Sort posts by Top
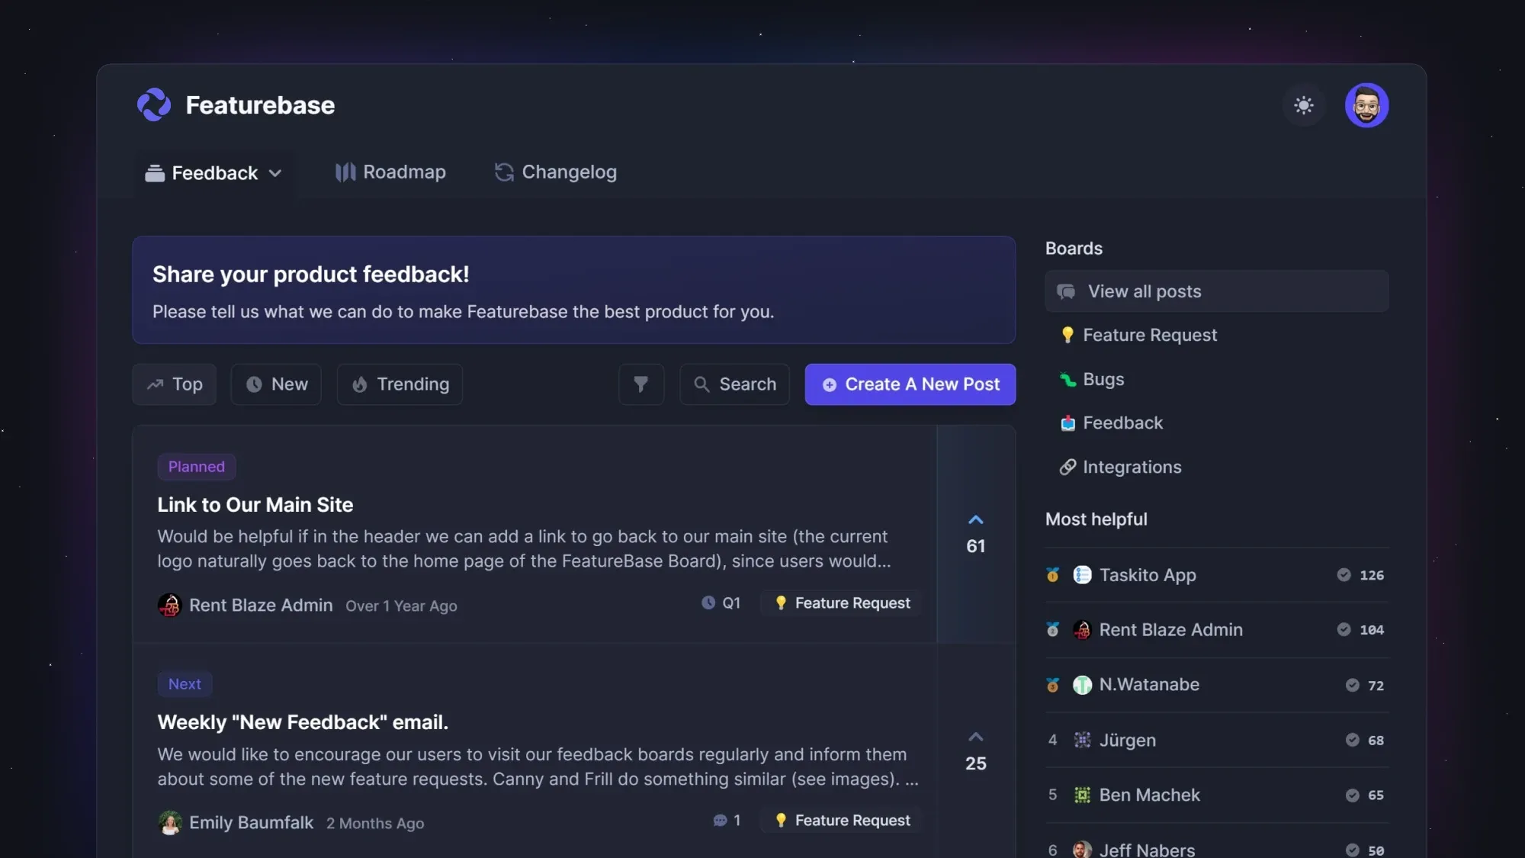Viewport: 1525px width, 858px height. (175, 384)
